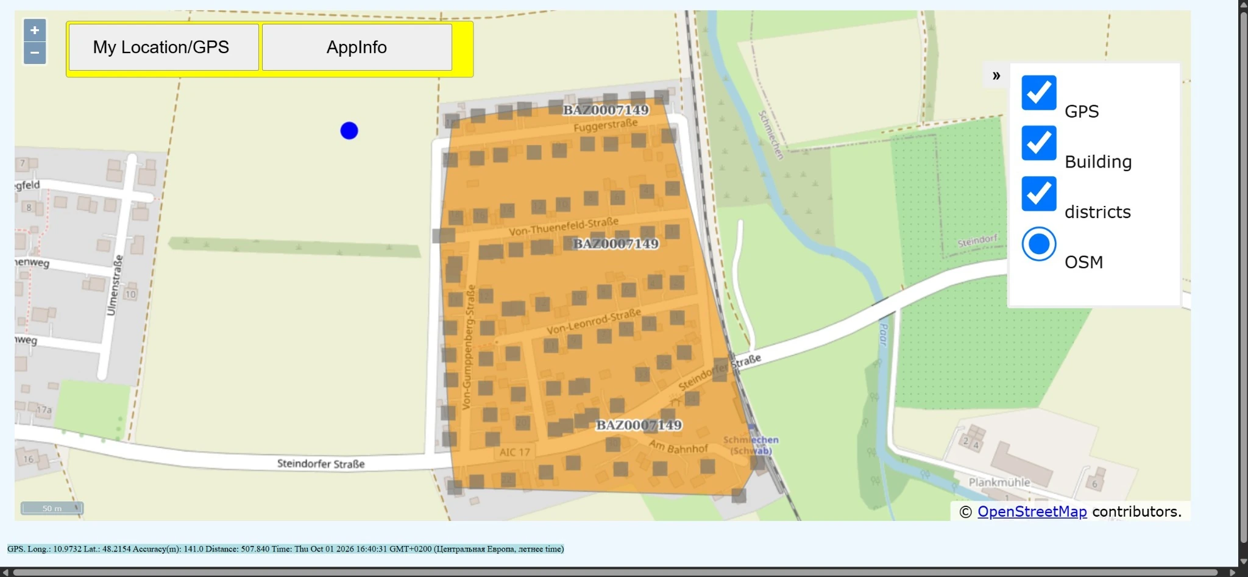Disable the districts layer checkbox

click(1039, 194)
